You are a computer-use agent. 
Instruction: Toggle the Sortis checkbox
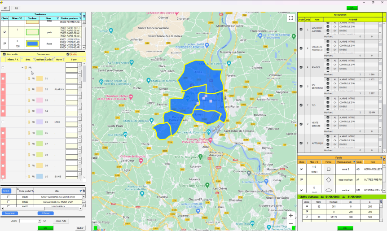tap(69, 54)
